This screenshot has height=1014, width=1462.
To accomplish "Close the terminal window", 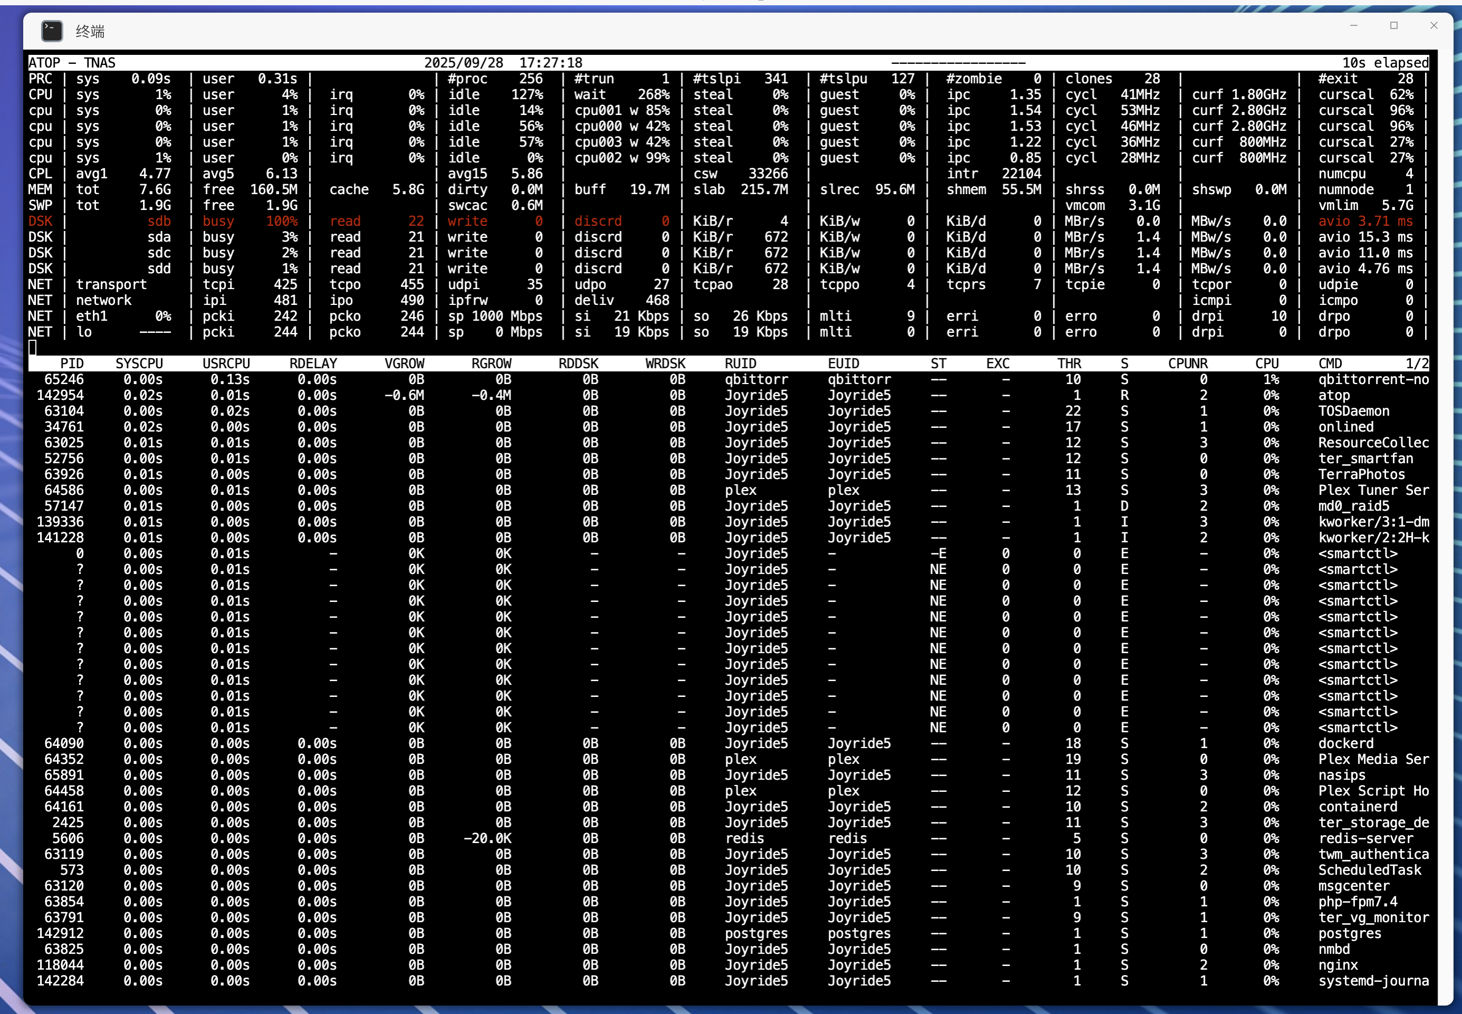I will 1434,25.
